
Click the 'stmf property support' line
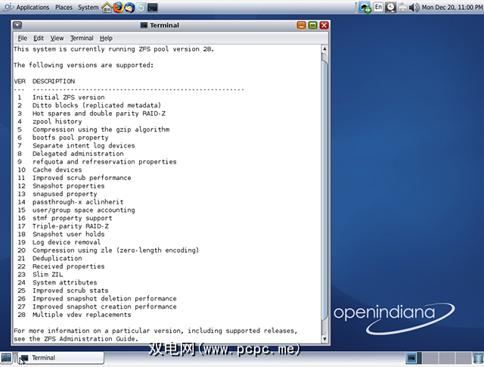click(73, 218)
